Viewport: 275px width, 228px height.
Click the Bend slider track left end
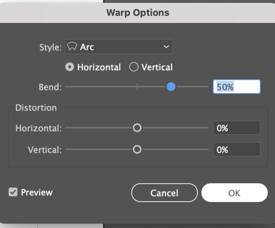66,87
